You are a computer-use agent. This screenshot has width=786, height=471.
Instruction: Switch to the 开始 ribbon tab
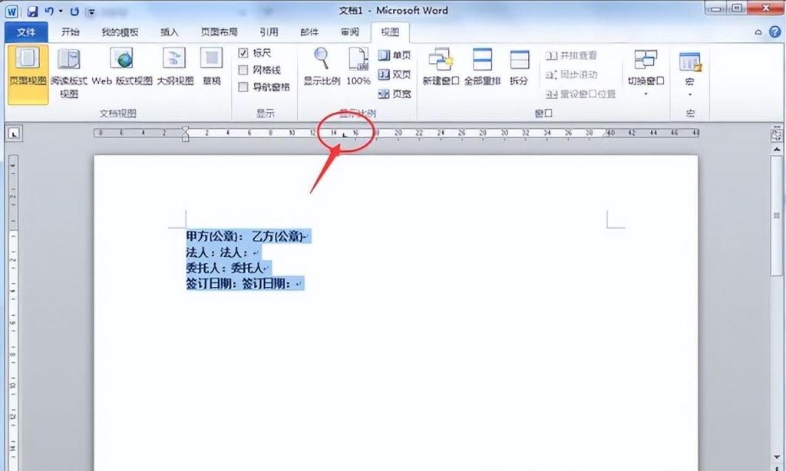click(x=70, y=33)
